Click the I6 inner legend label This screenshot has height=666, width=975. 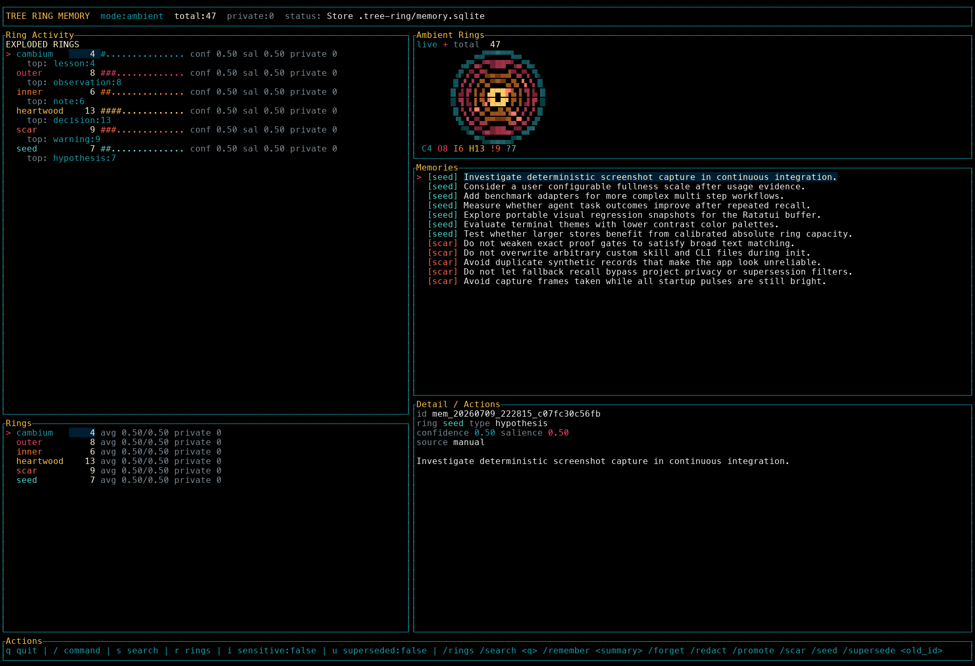[x=459, y=149]
